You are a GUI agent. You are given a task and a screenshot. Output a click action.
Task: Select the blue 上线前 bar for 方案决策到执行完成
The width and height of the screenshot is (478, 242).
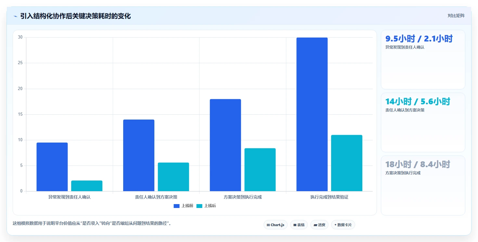[226, 145]
